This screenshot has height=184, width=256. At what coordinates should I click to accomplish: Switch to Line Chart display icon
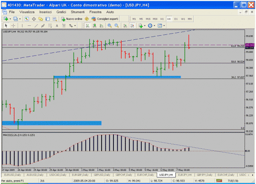point(102,26)
